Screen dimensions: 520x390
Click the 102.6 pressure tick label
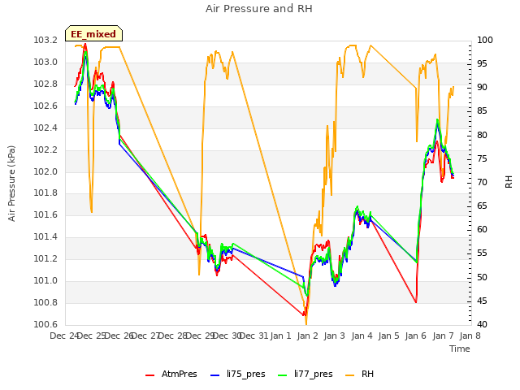tap(45, 106)
